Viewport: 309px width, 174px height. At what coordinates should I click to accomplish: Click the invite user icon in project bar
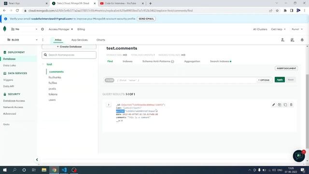[x=282, y=40]
